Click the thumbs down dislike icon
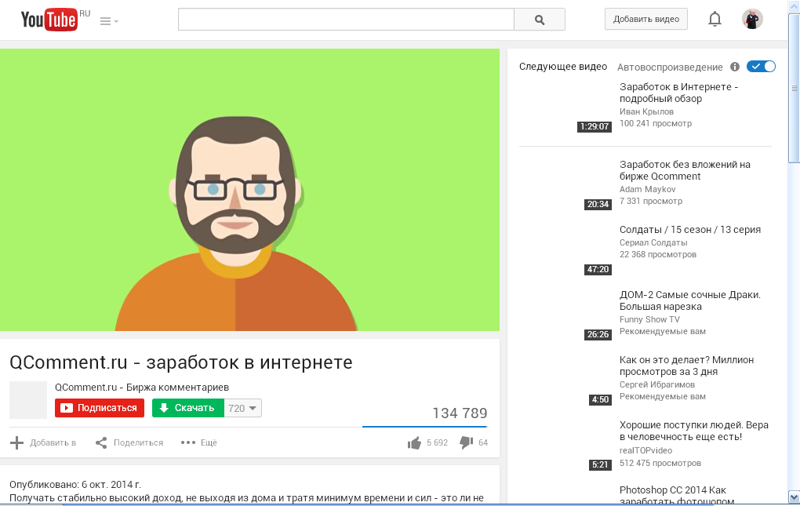The width and height of the screenshot is (800, 506). (467, 442)
